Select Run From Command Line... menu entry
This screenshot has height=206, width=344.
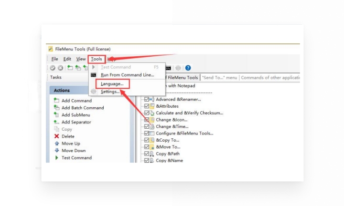point(127,75)
